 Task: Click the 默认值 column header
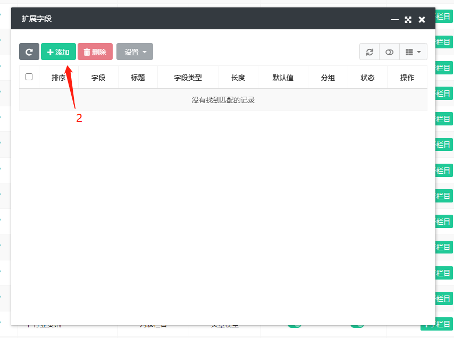coord(283,78)
